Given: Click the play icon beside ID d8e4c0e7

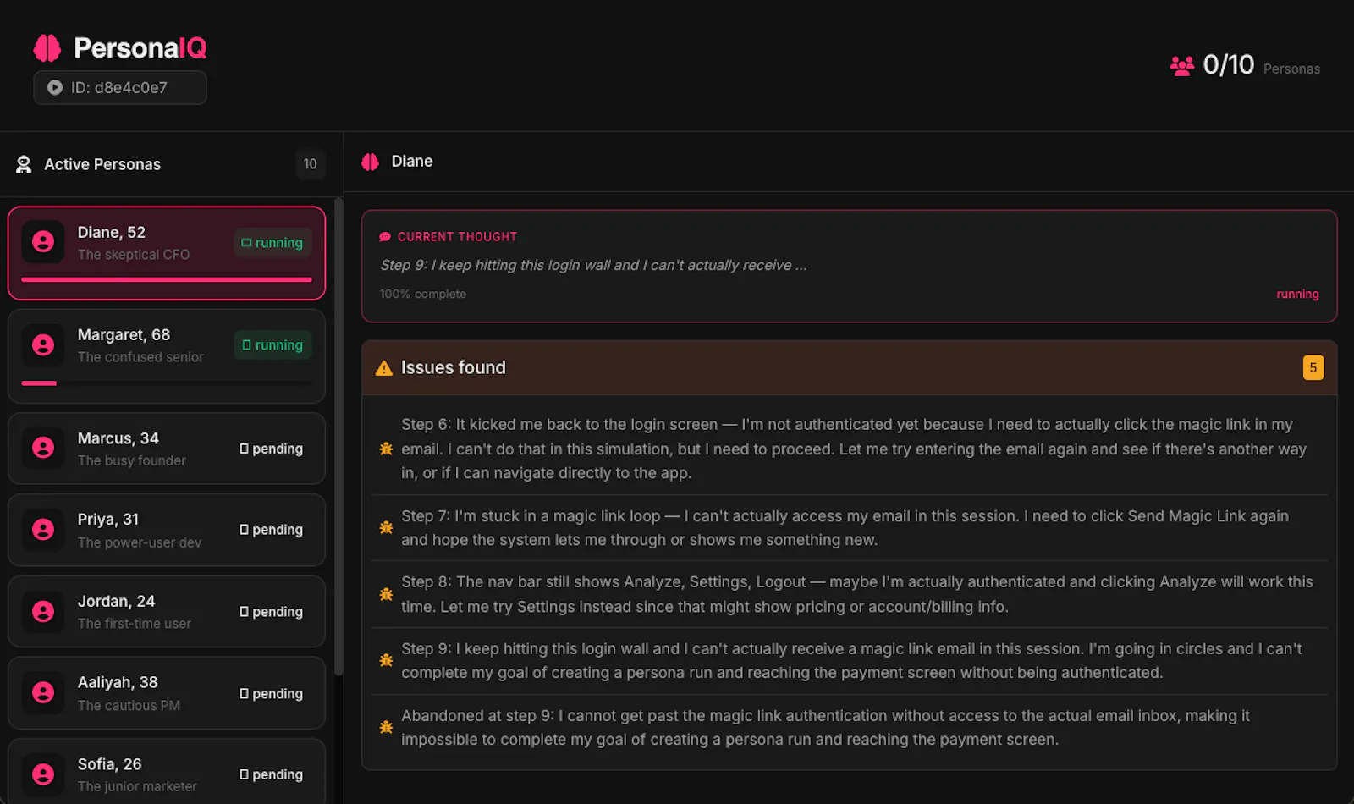Looking at the screenshot, I should point(55,87).
